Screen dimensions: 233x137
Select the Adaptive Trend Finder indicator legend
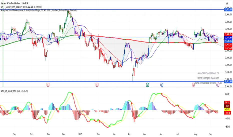click(39, 10)
